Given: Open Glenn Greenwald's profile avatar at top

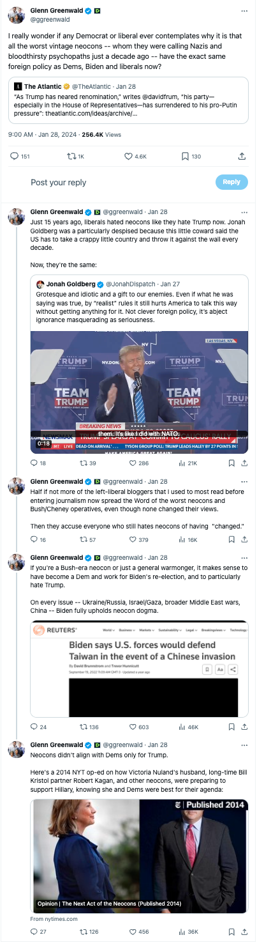Looking at the screenshot, I should 17,15.
